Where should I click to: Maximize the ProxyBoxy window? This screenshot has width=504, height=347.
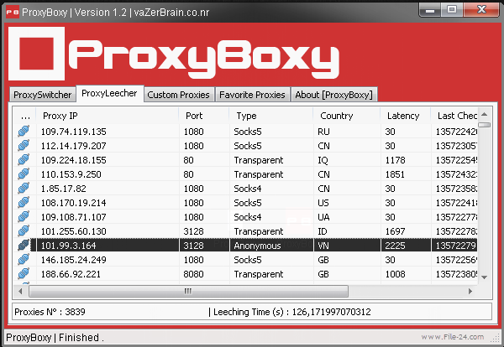452,10
